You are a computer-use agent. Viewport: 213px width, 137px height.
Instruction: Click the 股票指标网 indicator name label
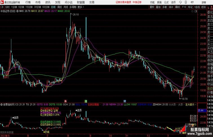(x=9, y=105)
